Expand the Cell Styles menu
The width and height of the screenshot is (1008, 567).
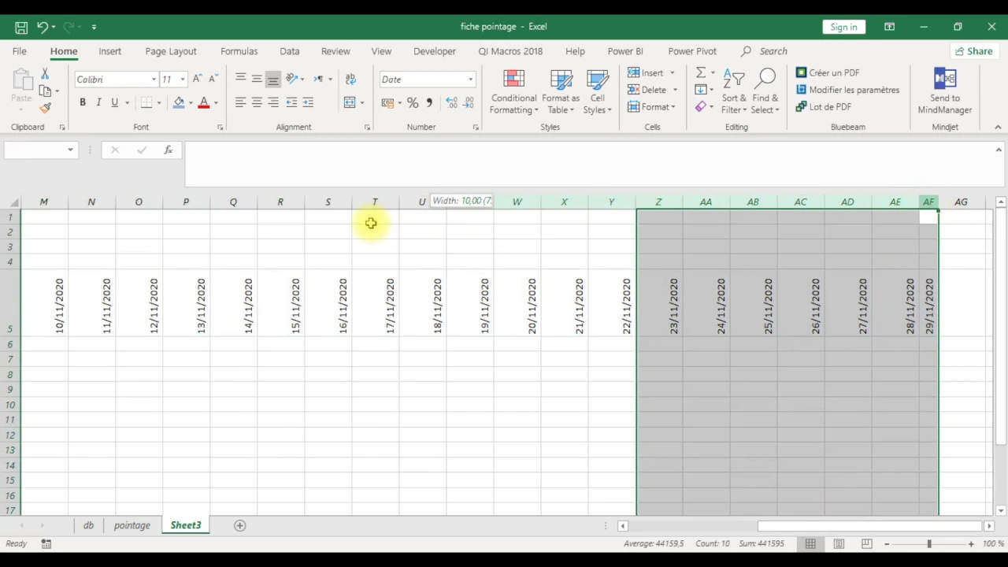(x=598, y=91)
